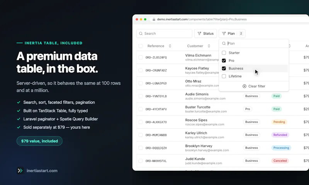Image resolution: width=309 pixels, height=185 pixels.
Task: Click the Business plan badge for Judd Kunde
Action: 251,161
